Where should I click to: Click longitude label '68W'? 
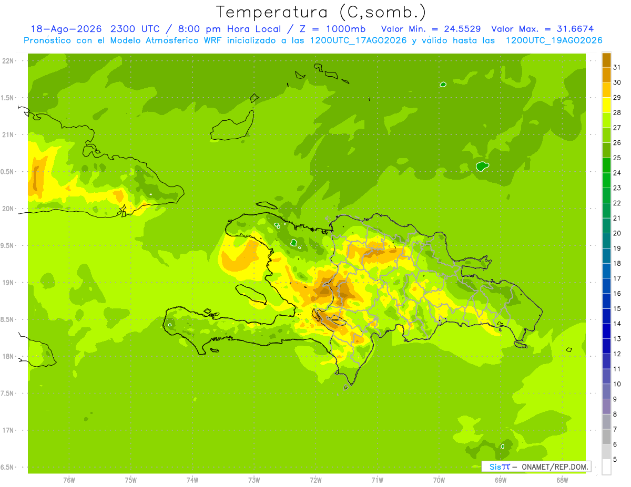[562, 480]
